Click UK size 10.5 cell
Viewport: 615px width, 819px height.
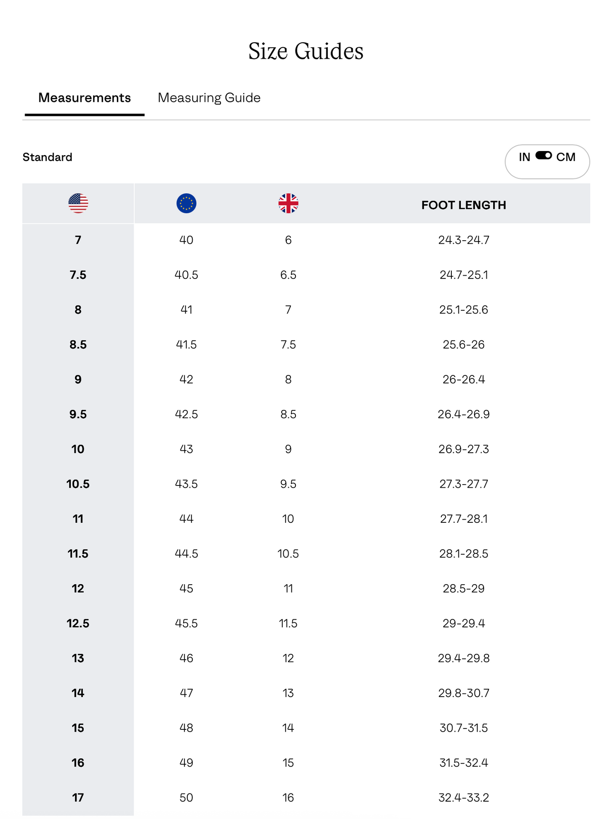tap(288, 554)
